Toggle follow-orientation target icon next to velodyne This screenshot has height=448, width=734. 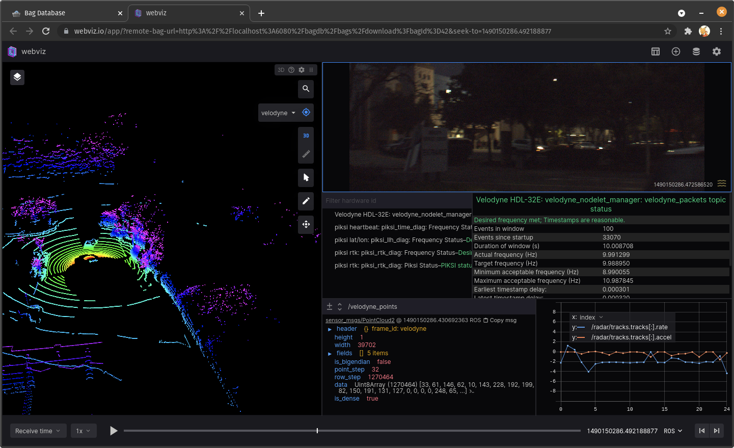click(306, 113)
